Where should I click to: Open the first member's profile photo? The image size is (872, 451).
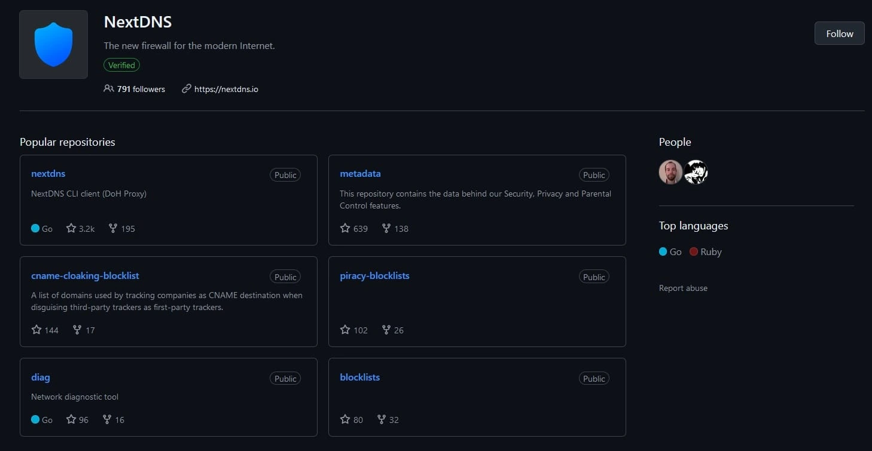670,172
